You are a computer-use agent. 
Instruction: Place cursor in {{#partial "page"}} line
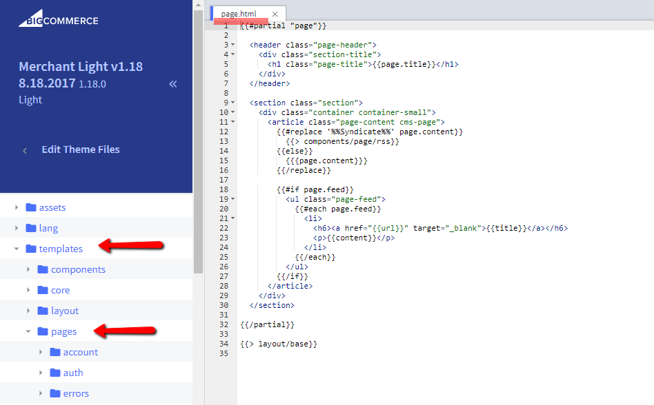[x=284, y=25]
